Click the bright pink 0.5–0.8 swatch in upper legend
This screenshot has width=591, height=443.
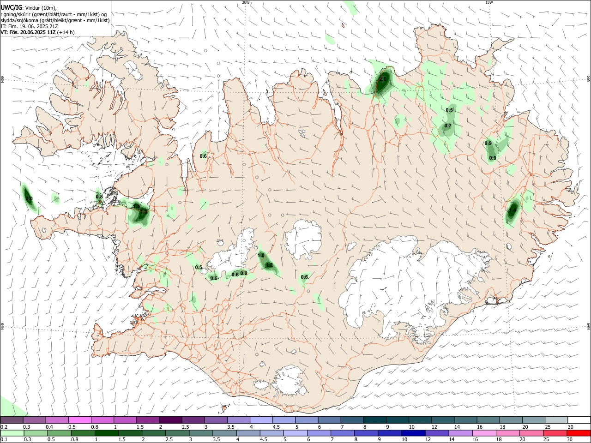[x=79, y=420]
